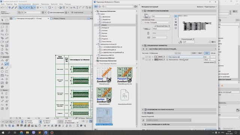
Task: Select the Text tool in toolbox
Action: [x=2, y=64]
